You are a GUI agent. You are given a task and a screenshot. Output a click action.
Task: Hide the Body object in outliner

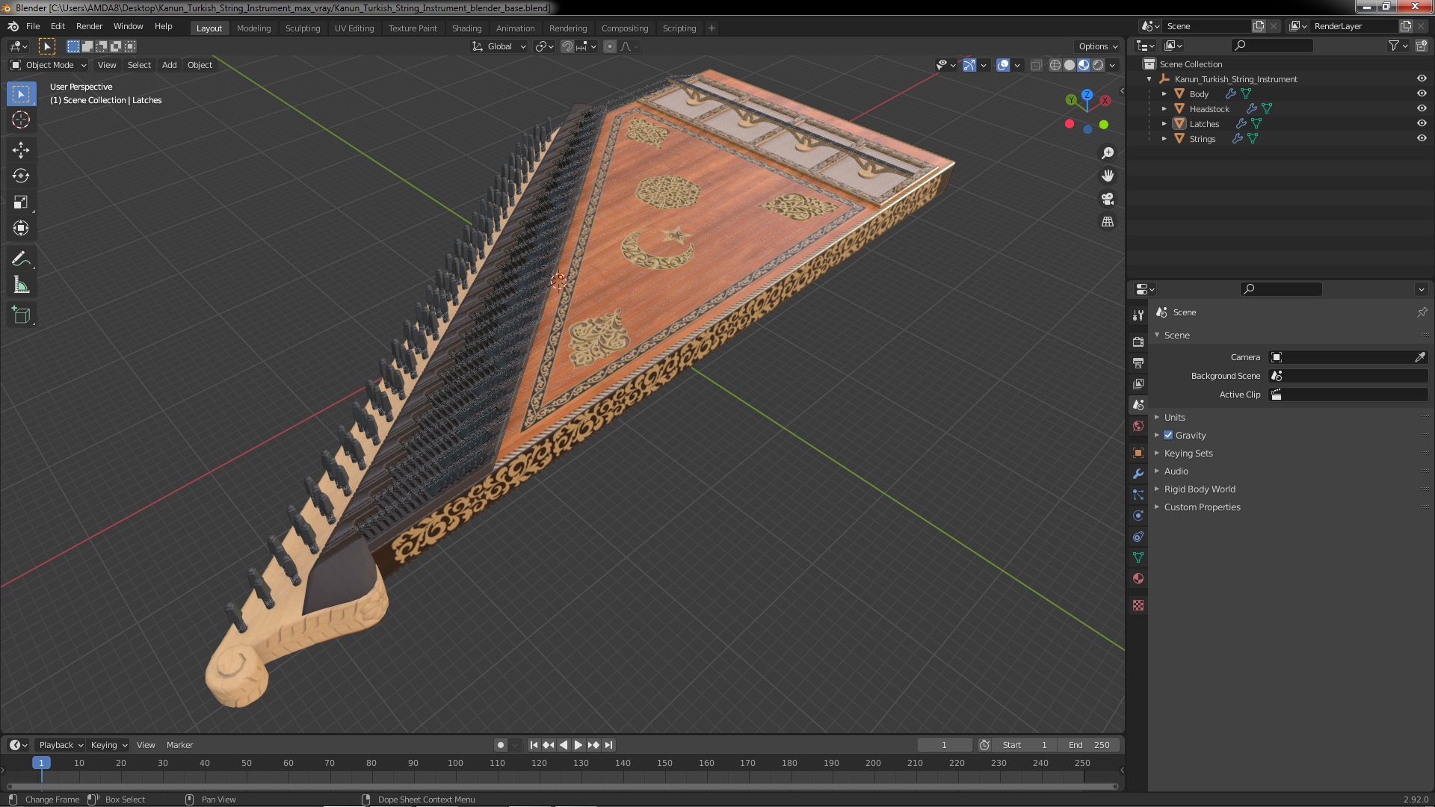(x=1422, y=93)
